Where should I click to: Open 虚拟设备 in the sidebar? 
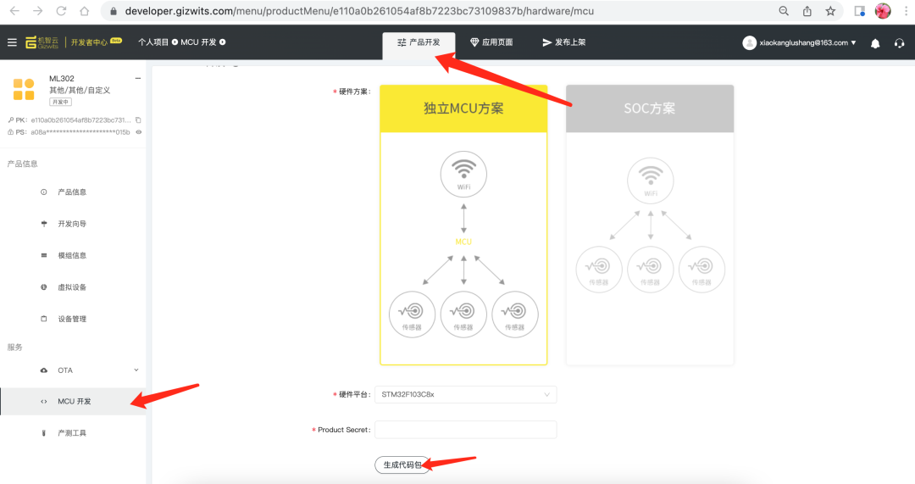[x=72, y=287]
